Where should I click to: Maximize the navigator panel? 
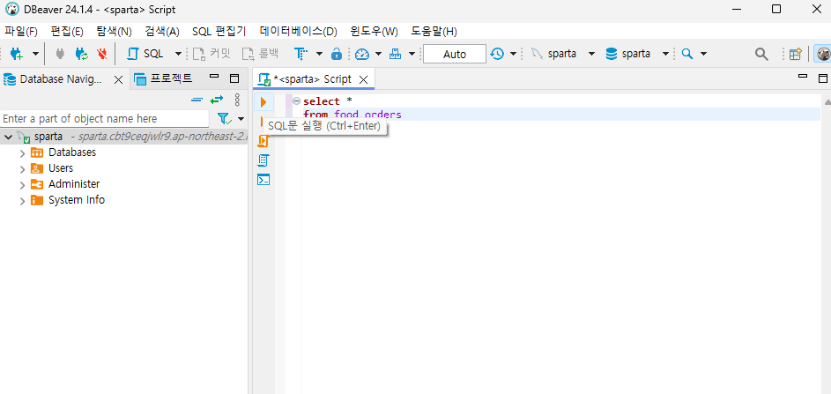click(234, 78)
